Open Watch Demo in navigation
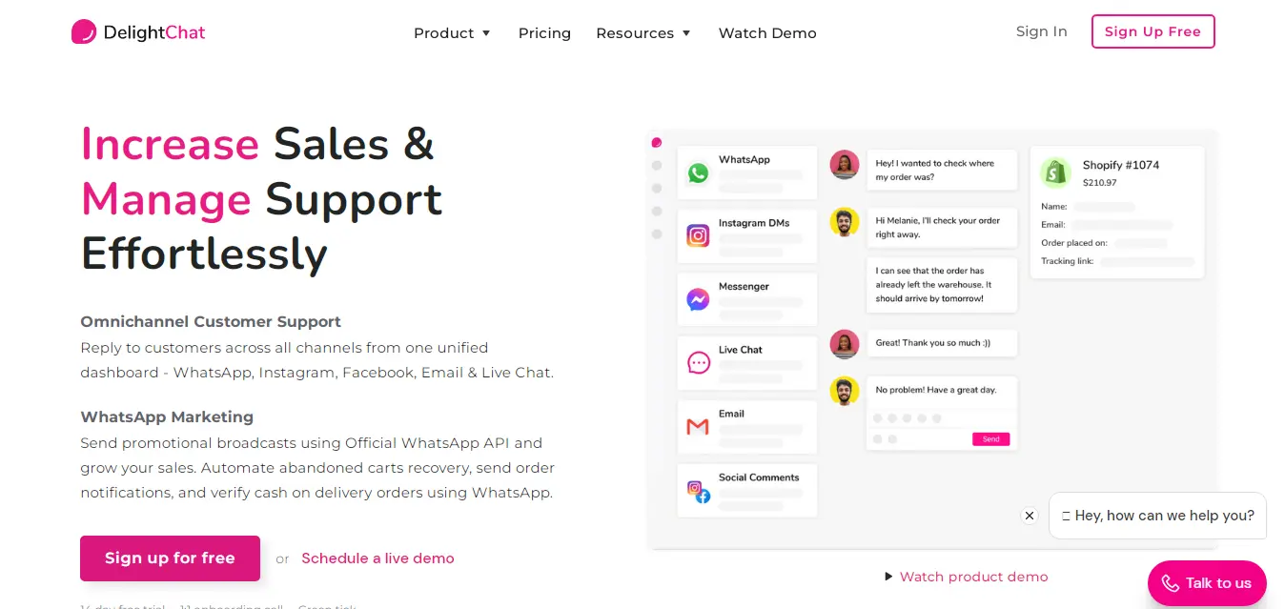The height and width of the screenshot is (609, 1285). click(767, 33)
